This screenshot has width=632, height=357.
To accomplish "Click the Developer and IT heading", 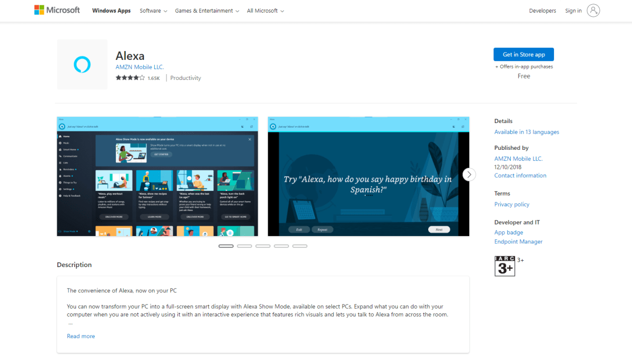I will 517,222.
